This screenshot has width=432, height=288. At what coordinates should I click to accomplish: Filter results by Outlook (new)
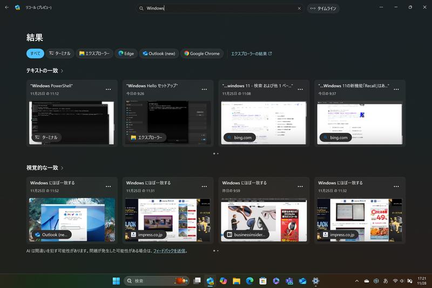point(159,53)
